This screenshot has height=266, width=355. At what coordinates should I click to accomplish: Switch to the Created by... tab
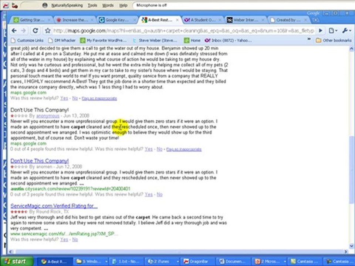tap(288, 20)
